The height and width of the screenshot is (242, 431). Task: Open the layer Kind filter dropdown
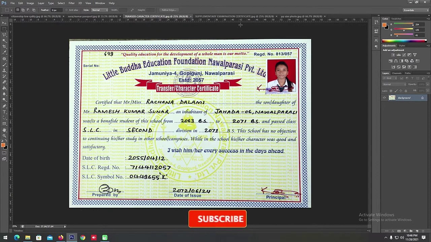point(390,78)
